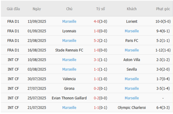The height and width of the screenshot is (114, 173).
Task: Click the Olympic Charleroi team name
Action: click(x=132, y=108)
